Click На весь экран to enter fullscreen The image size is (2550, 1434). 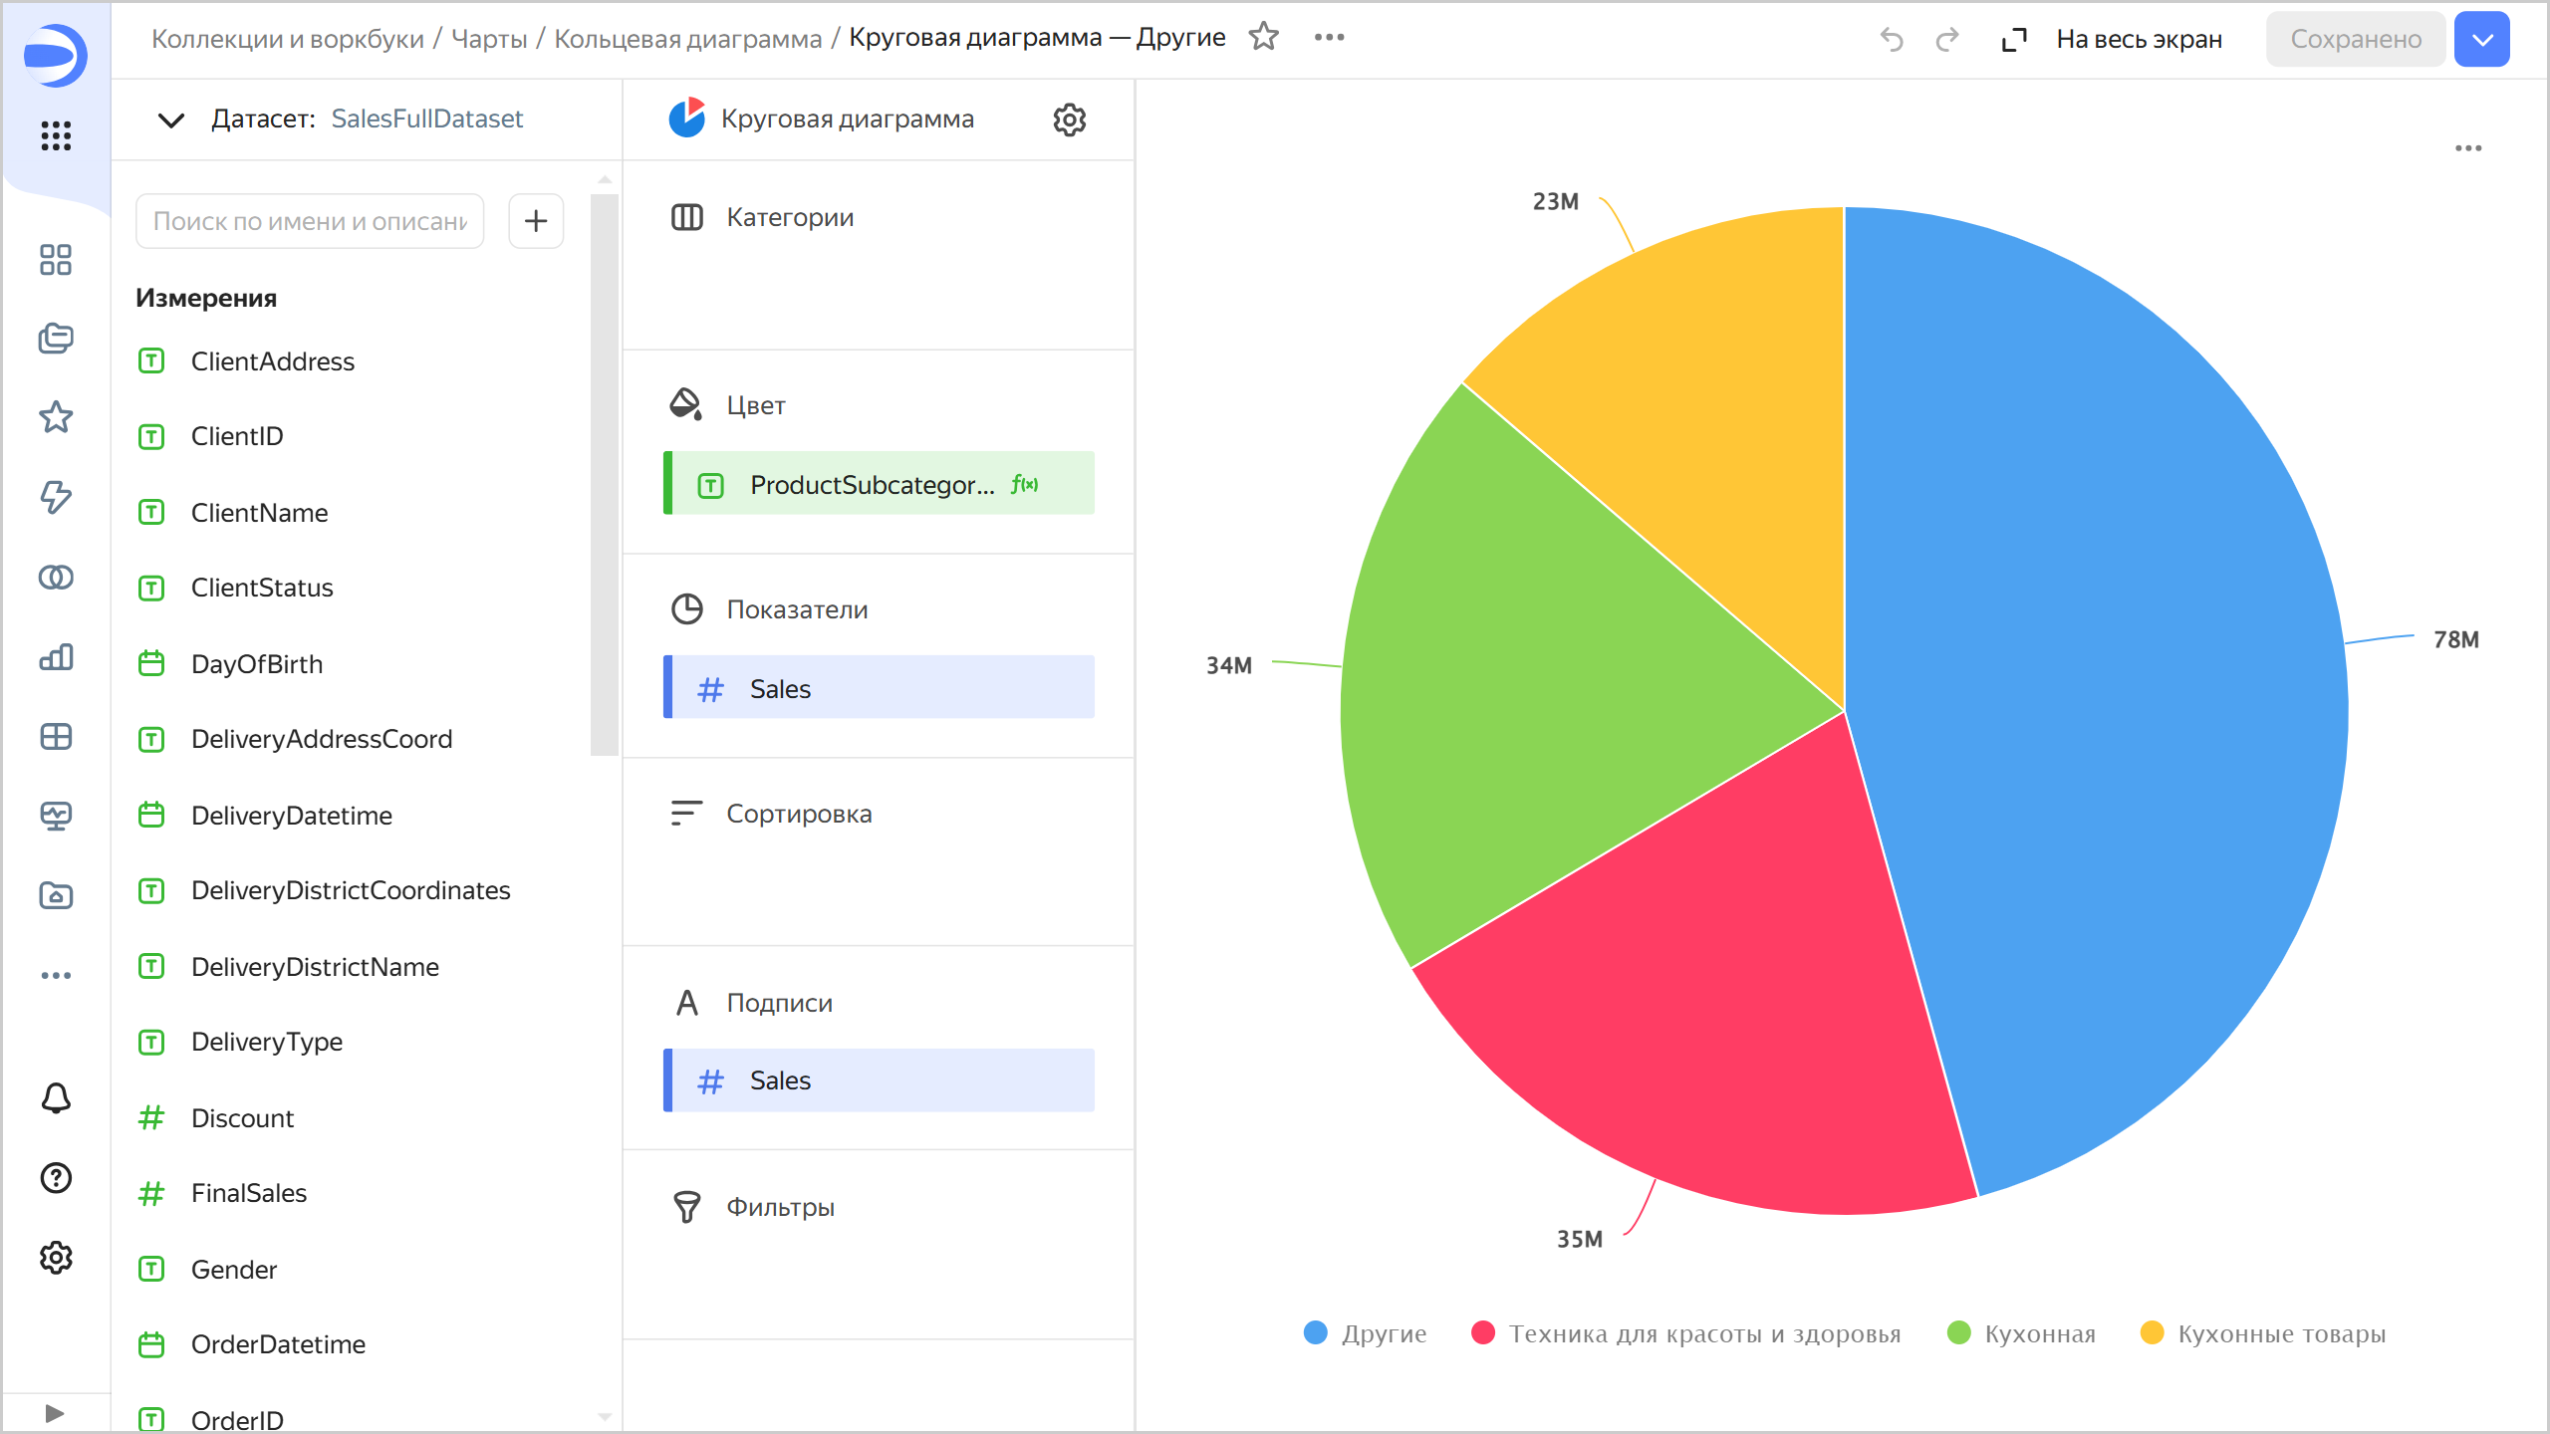coord(2138,39)
